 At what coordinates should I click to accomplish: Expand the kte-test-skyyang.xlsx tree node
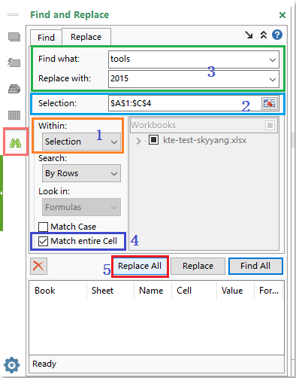[138, 141]
